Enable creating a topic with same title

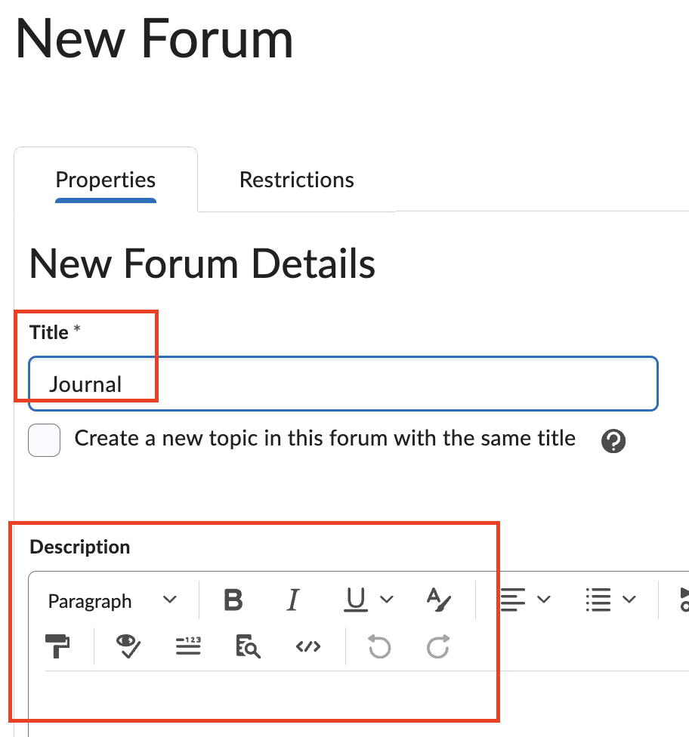click(44, 440)
